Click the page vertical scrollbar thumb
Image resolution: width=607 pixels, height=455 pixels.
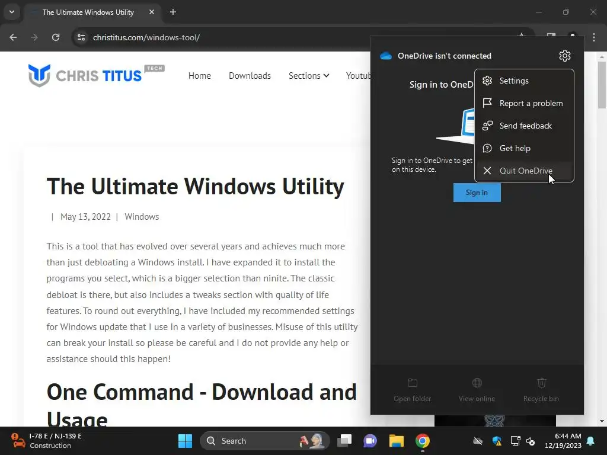click(602, 85)
